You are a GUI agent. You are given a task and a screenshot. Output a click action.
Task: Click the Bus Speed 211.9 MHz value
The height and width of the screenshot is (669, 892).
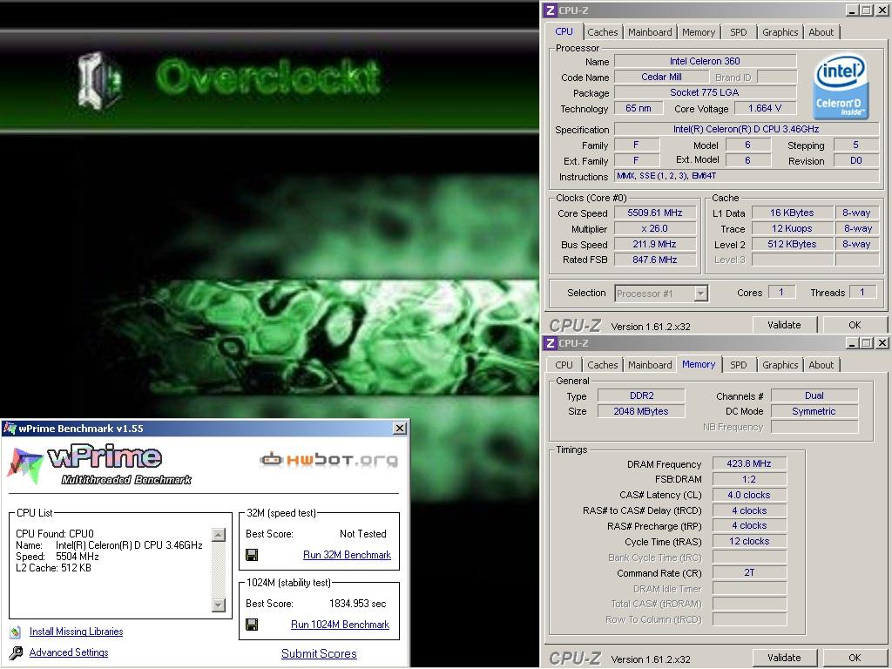tap(655, 244)
